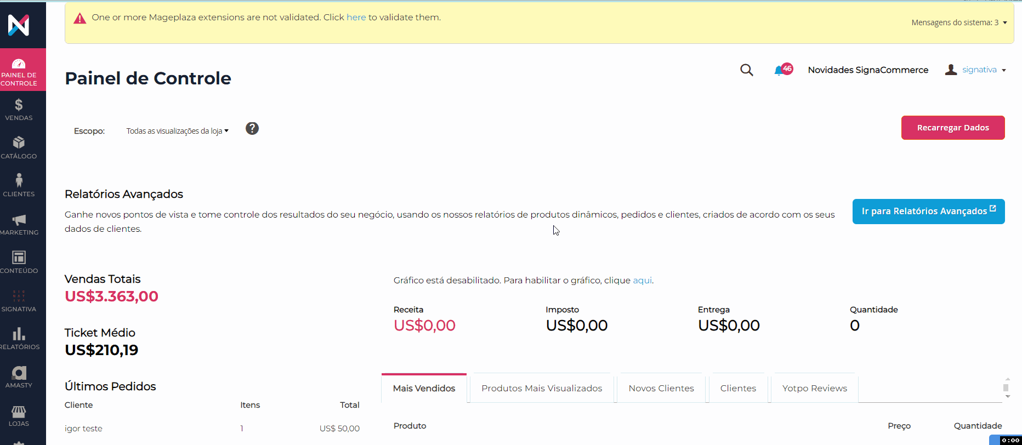The width and height of the screenshot is (1022, 445).
Task: Open the notifications bell with 46 badge
Action: (x=780, y=70)
